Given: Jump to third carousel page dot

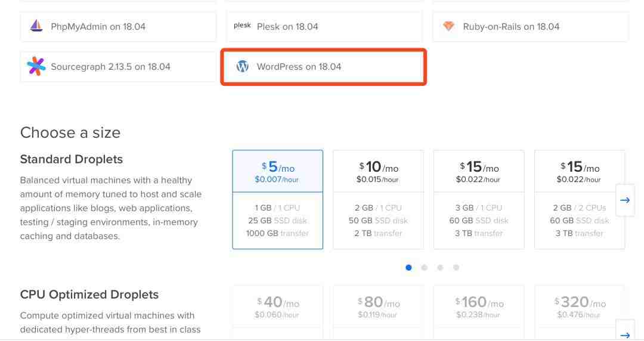Looking at the screenshot, I should click(440, 268).
